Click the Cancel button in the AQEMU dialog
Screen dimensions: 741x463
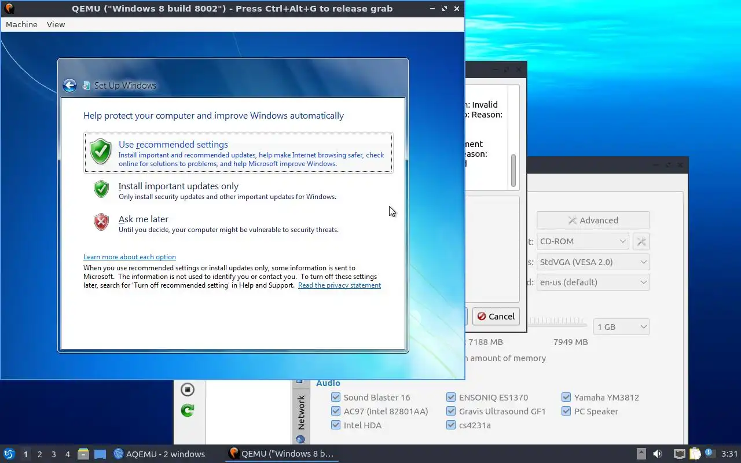click(496, 316)
